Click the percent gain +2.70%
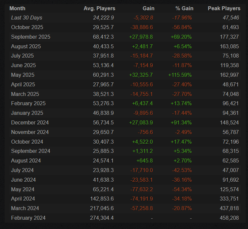The width and height of the screenshot is (248, 229). click(x=182, y=160)
